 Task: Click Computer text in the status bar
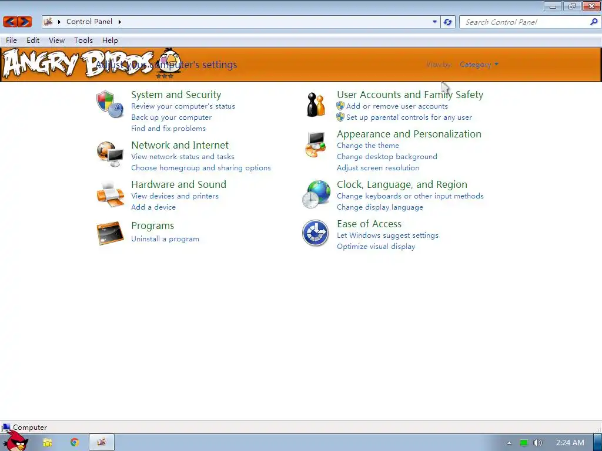coord(30,428)
